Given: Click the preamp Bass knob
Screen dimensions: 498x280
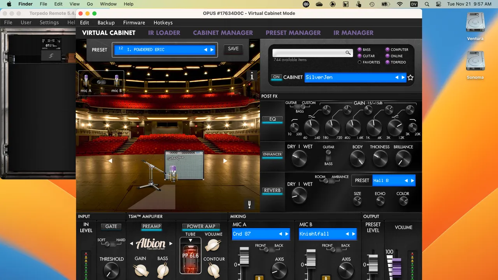Looking at the screenshot, I should point(163,270).
